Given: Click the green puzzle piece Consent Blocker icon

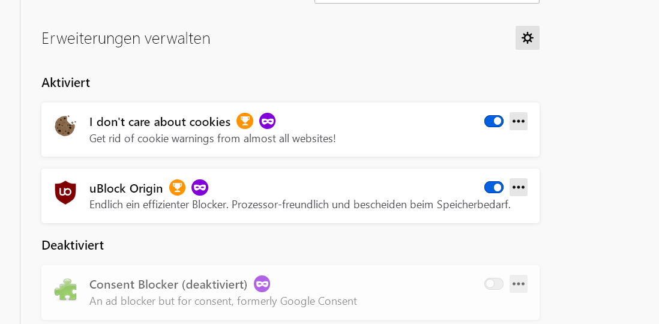Looking at the screenshot, I should tap(65, 289).
